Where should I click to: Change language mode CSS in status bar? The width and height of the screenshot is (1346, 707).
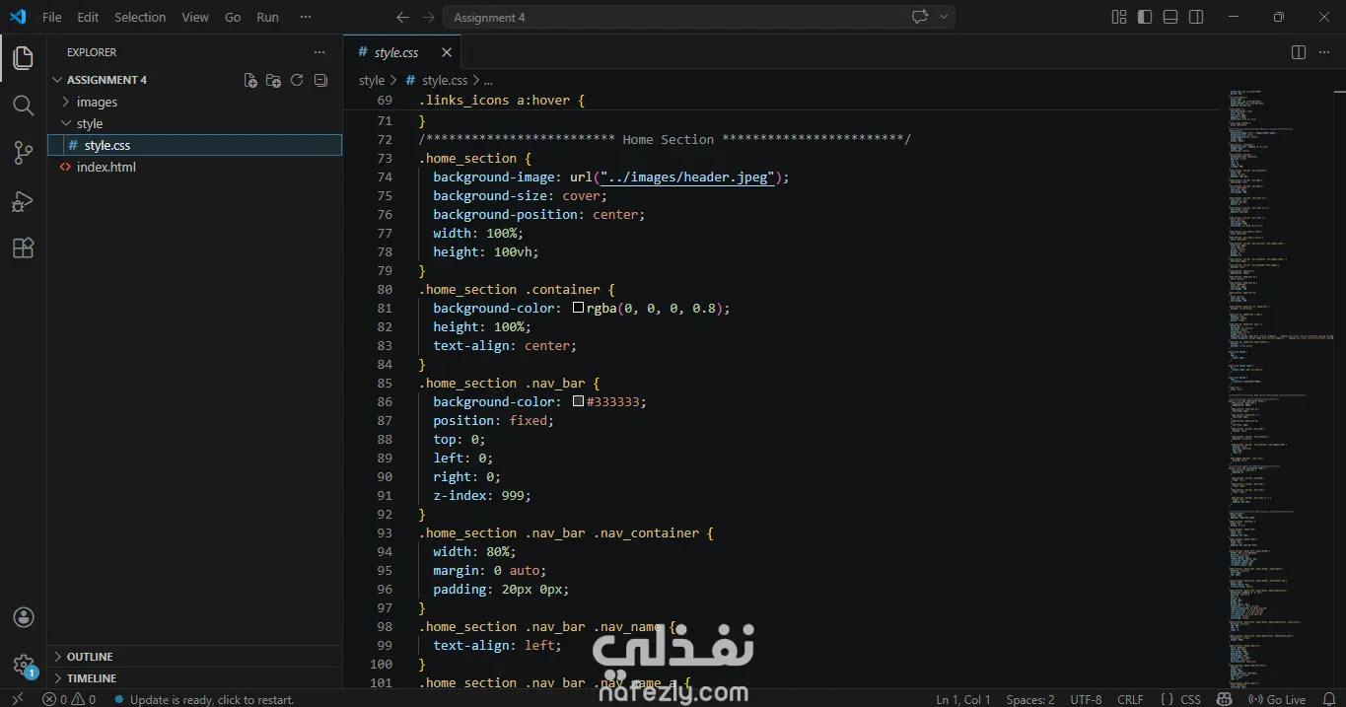click(x=1191, y=699)
